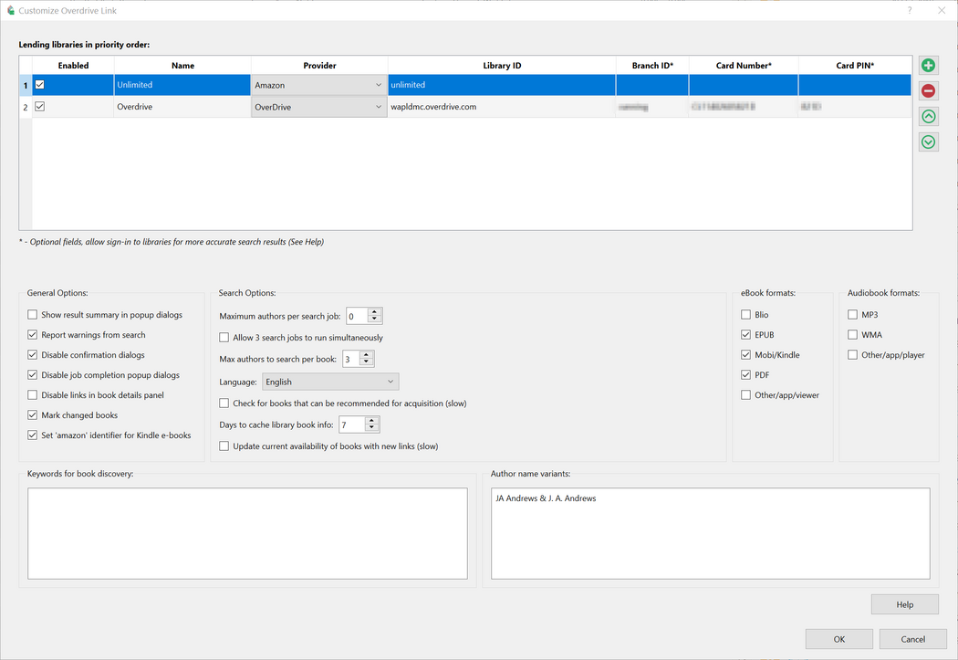This screenshot has width=958, height=660.
Task: Add a new lending library row
Action: pos(928,66)
